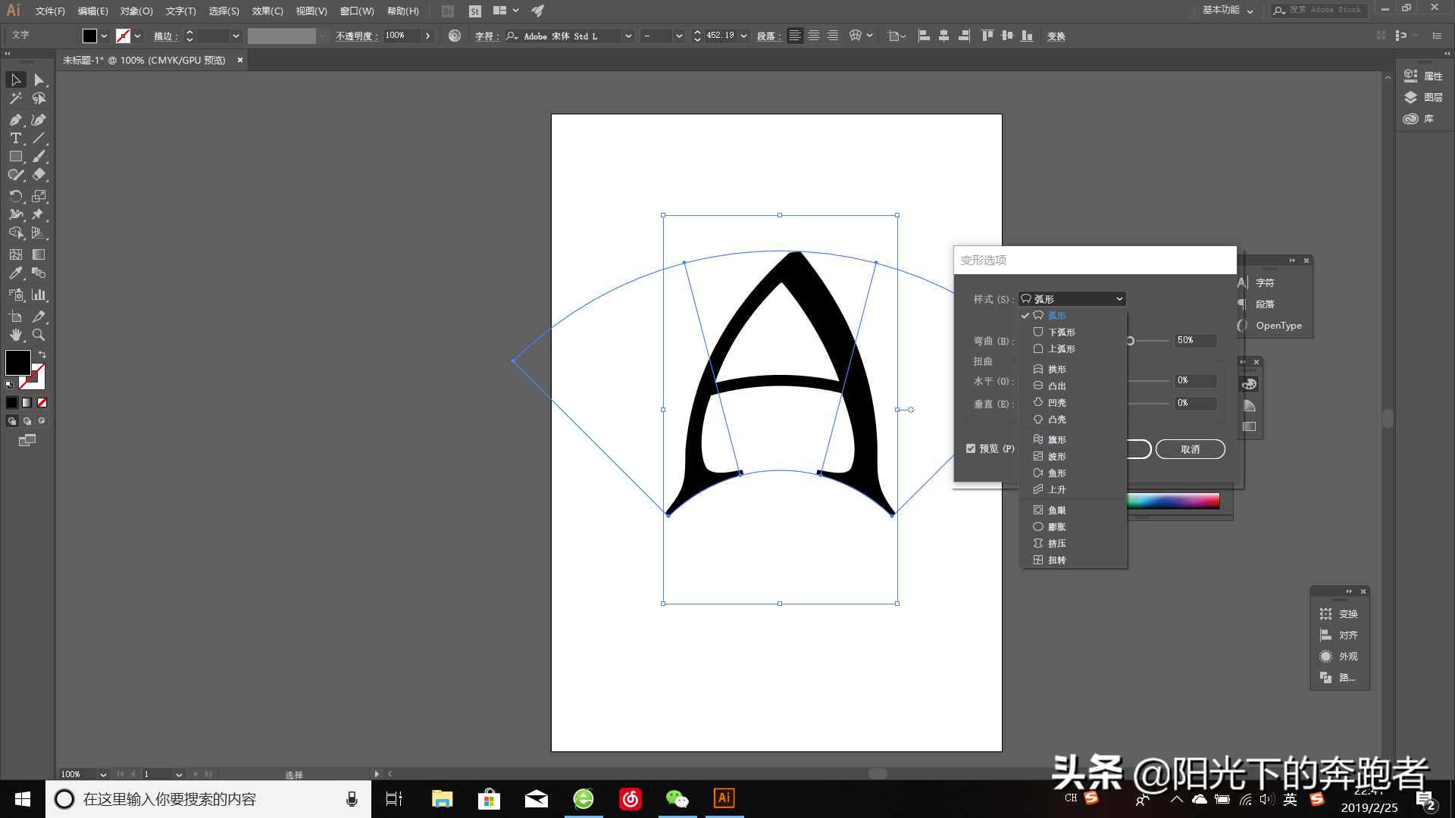
Task: Open the OpenType panel
Action: tap(1270, 325)
